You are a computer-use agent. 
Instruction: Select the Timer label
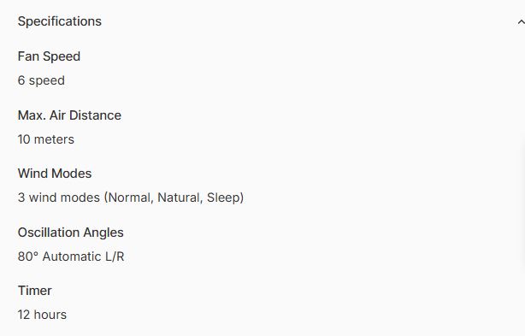point(35,291)
